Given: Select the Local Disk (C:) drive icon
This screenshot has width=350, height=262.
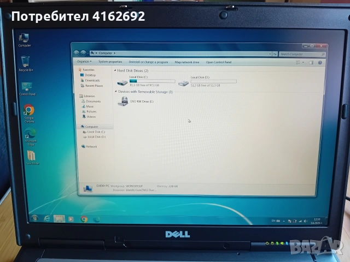Looking at the screenshot, I should tap(122, 82).
